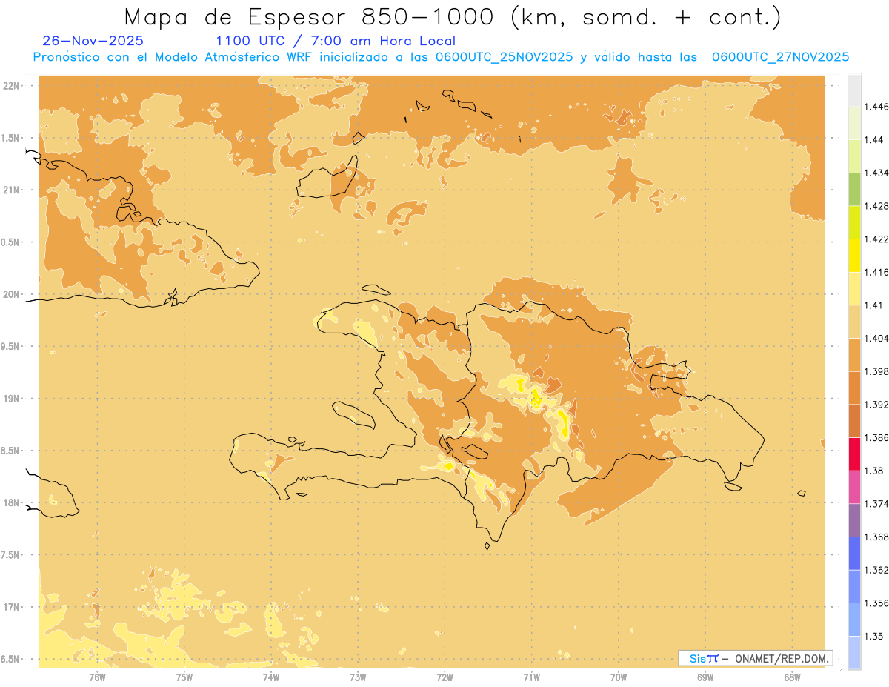Select the green swatch between 1.428 and 1.434
This screenshot has height=687, width=889.
pyautogui.click(x=854, y=190)
